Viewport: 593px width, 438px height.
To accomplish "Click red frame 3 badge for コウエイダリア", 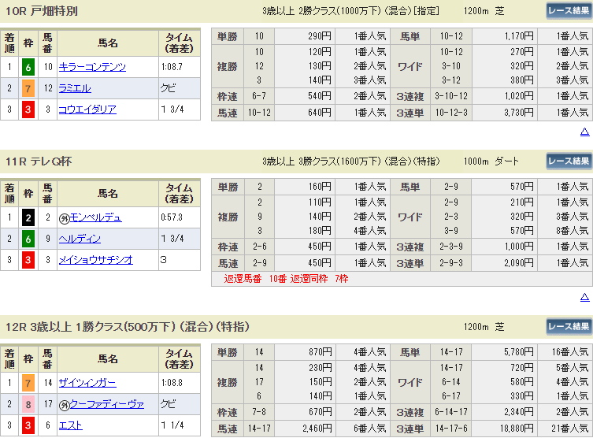I will click(28, 109).
